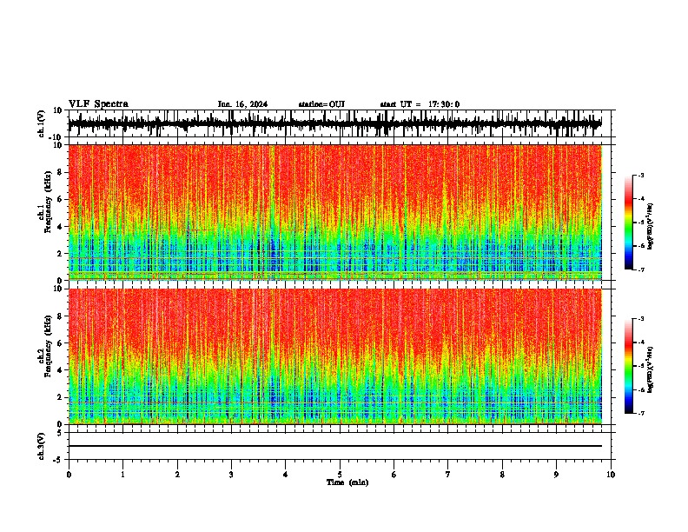Click the ch.2 frequency axis tick "2"

[61, 397]
